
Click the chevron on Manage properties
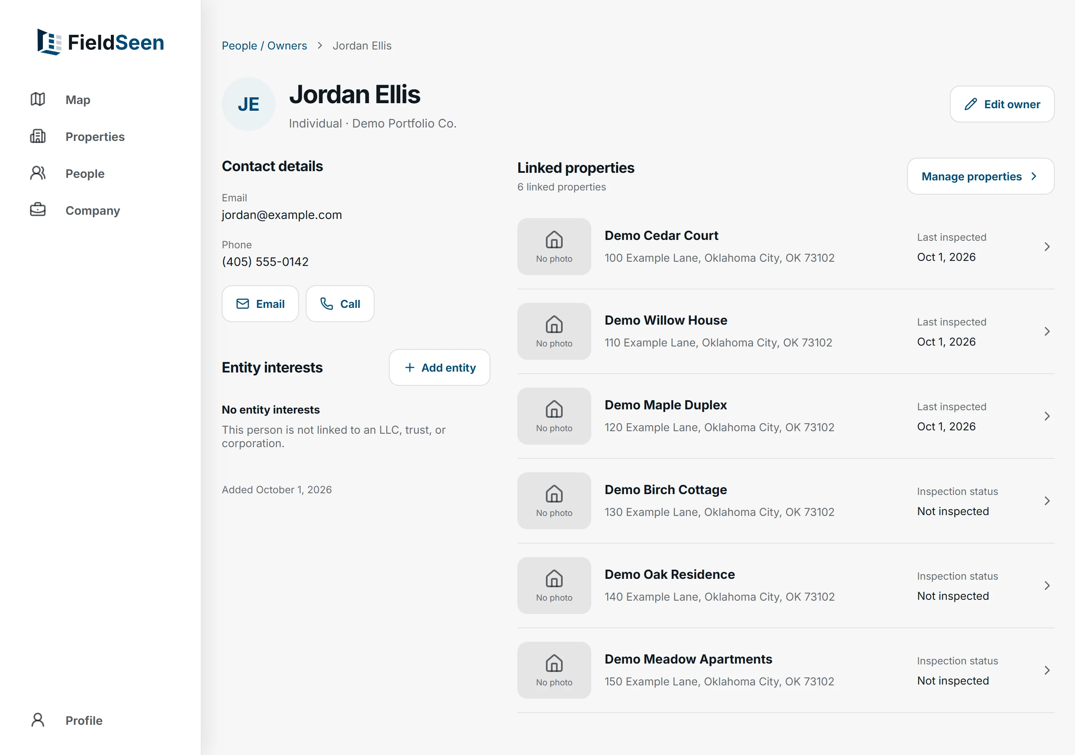1034,176
